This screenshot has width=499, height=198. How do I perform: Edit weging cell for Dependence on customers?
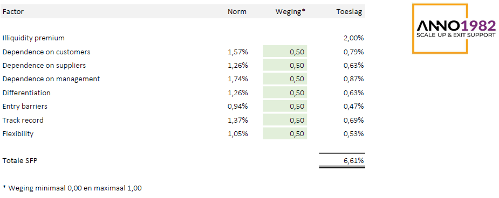tap(285, 52)
